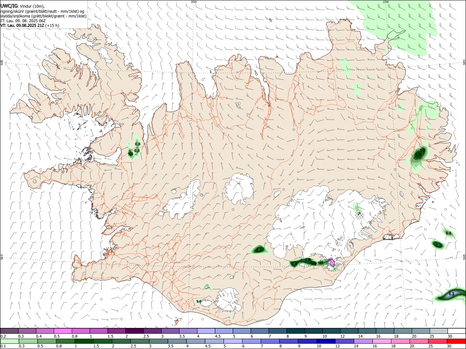
Task: Click the UWC/IG title text
Action: [9, 5]
